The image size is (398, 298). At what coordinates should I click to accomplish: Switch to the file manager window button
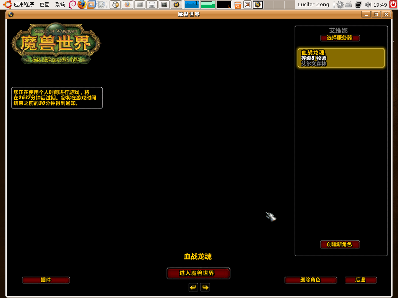tap(115, 5)
